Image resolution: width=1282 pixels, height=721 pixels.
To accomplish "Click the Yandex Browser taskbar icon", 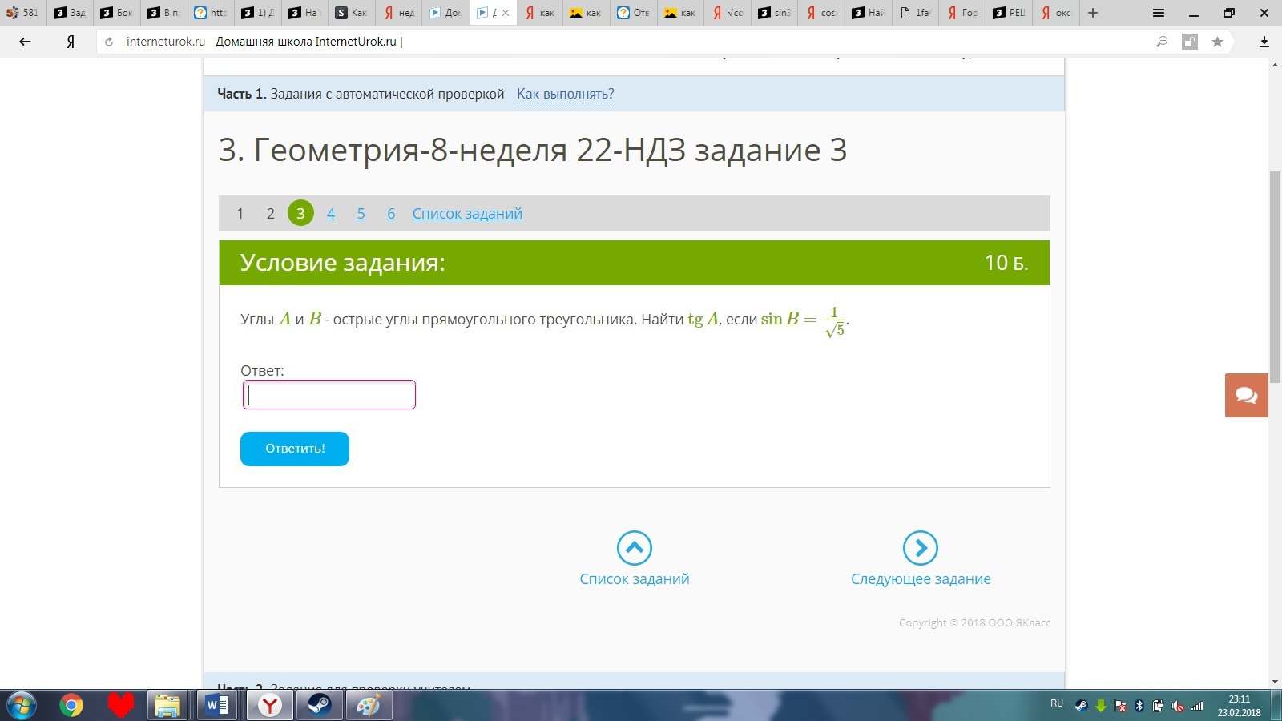I will click(270, 706).
